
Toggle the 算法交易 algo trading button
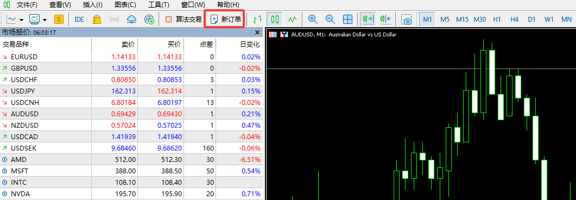tap(183, 19)
